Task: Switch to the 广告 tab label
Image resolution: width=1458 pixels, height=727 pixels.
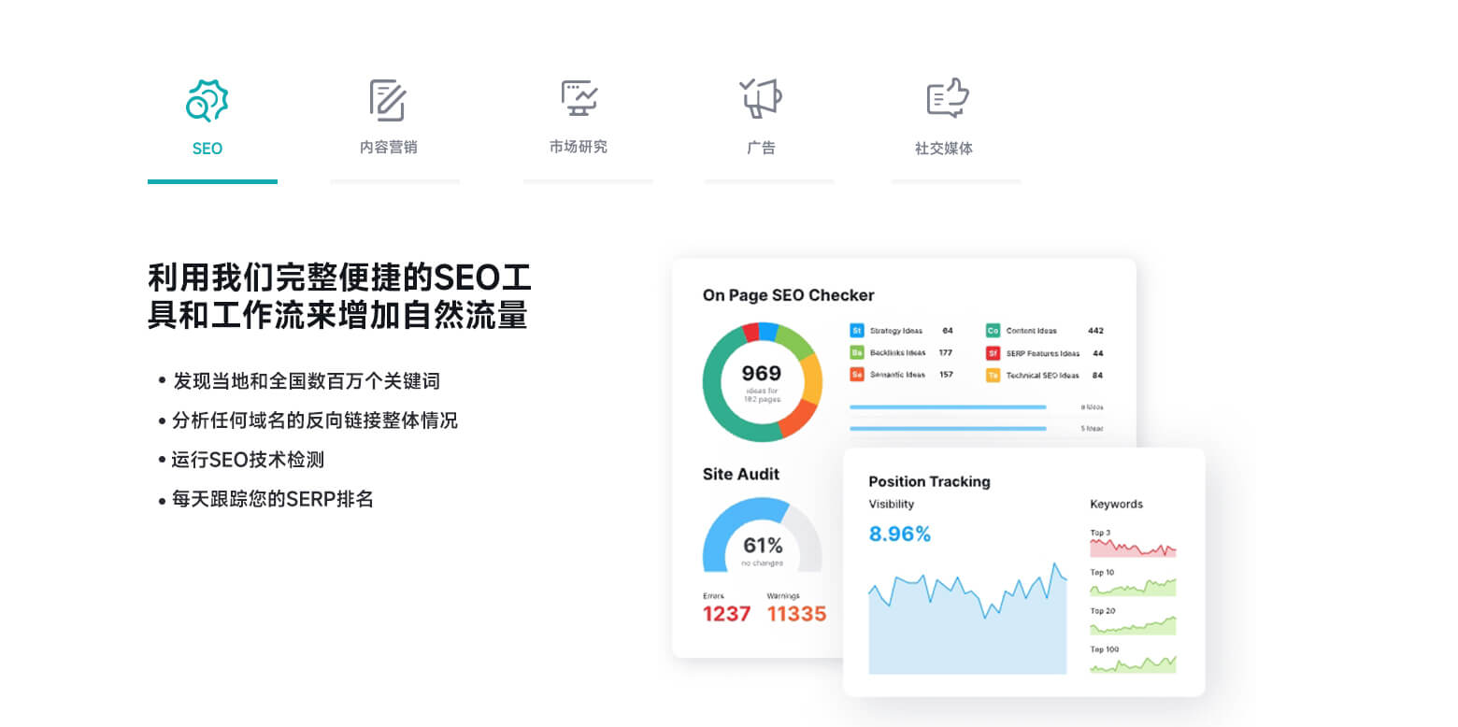Action: coord(761,148)
